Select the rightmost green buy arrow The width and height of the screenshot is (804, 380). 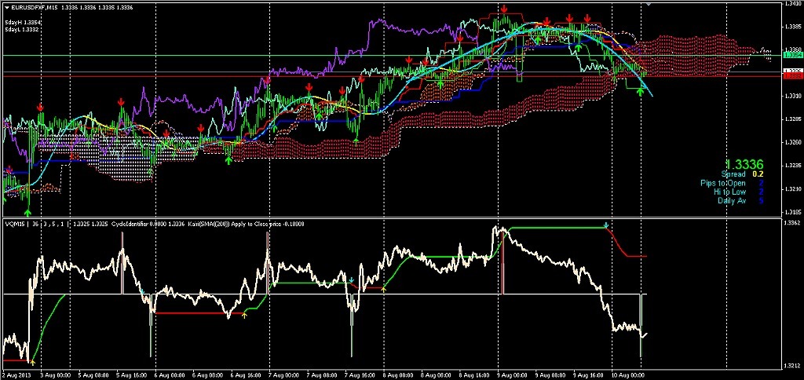641,92
